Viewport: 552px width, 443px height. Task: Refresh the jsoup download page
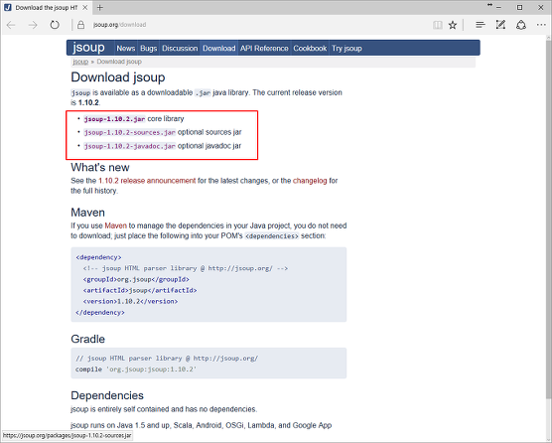point(55,25)
